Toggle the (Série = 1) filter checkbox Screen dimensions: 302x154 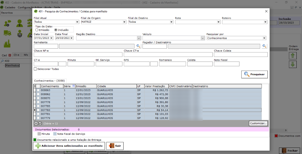40,123
